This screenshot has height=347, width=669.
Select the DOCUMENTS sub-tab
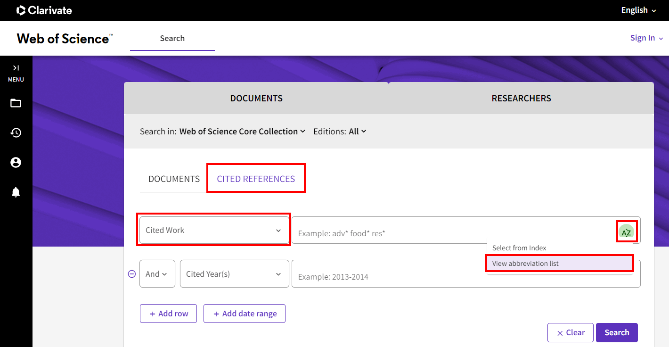pos(174,179)
